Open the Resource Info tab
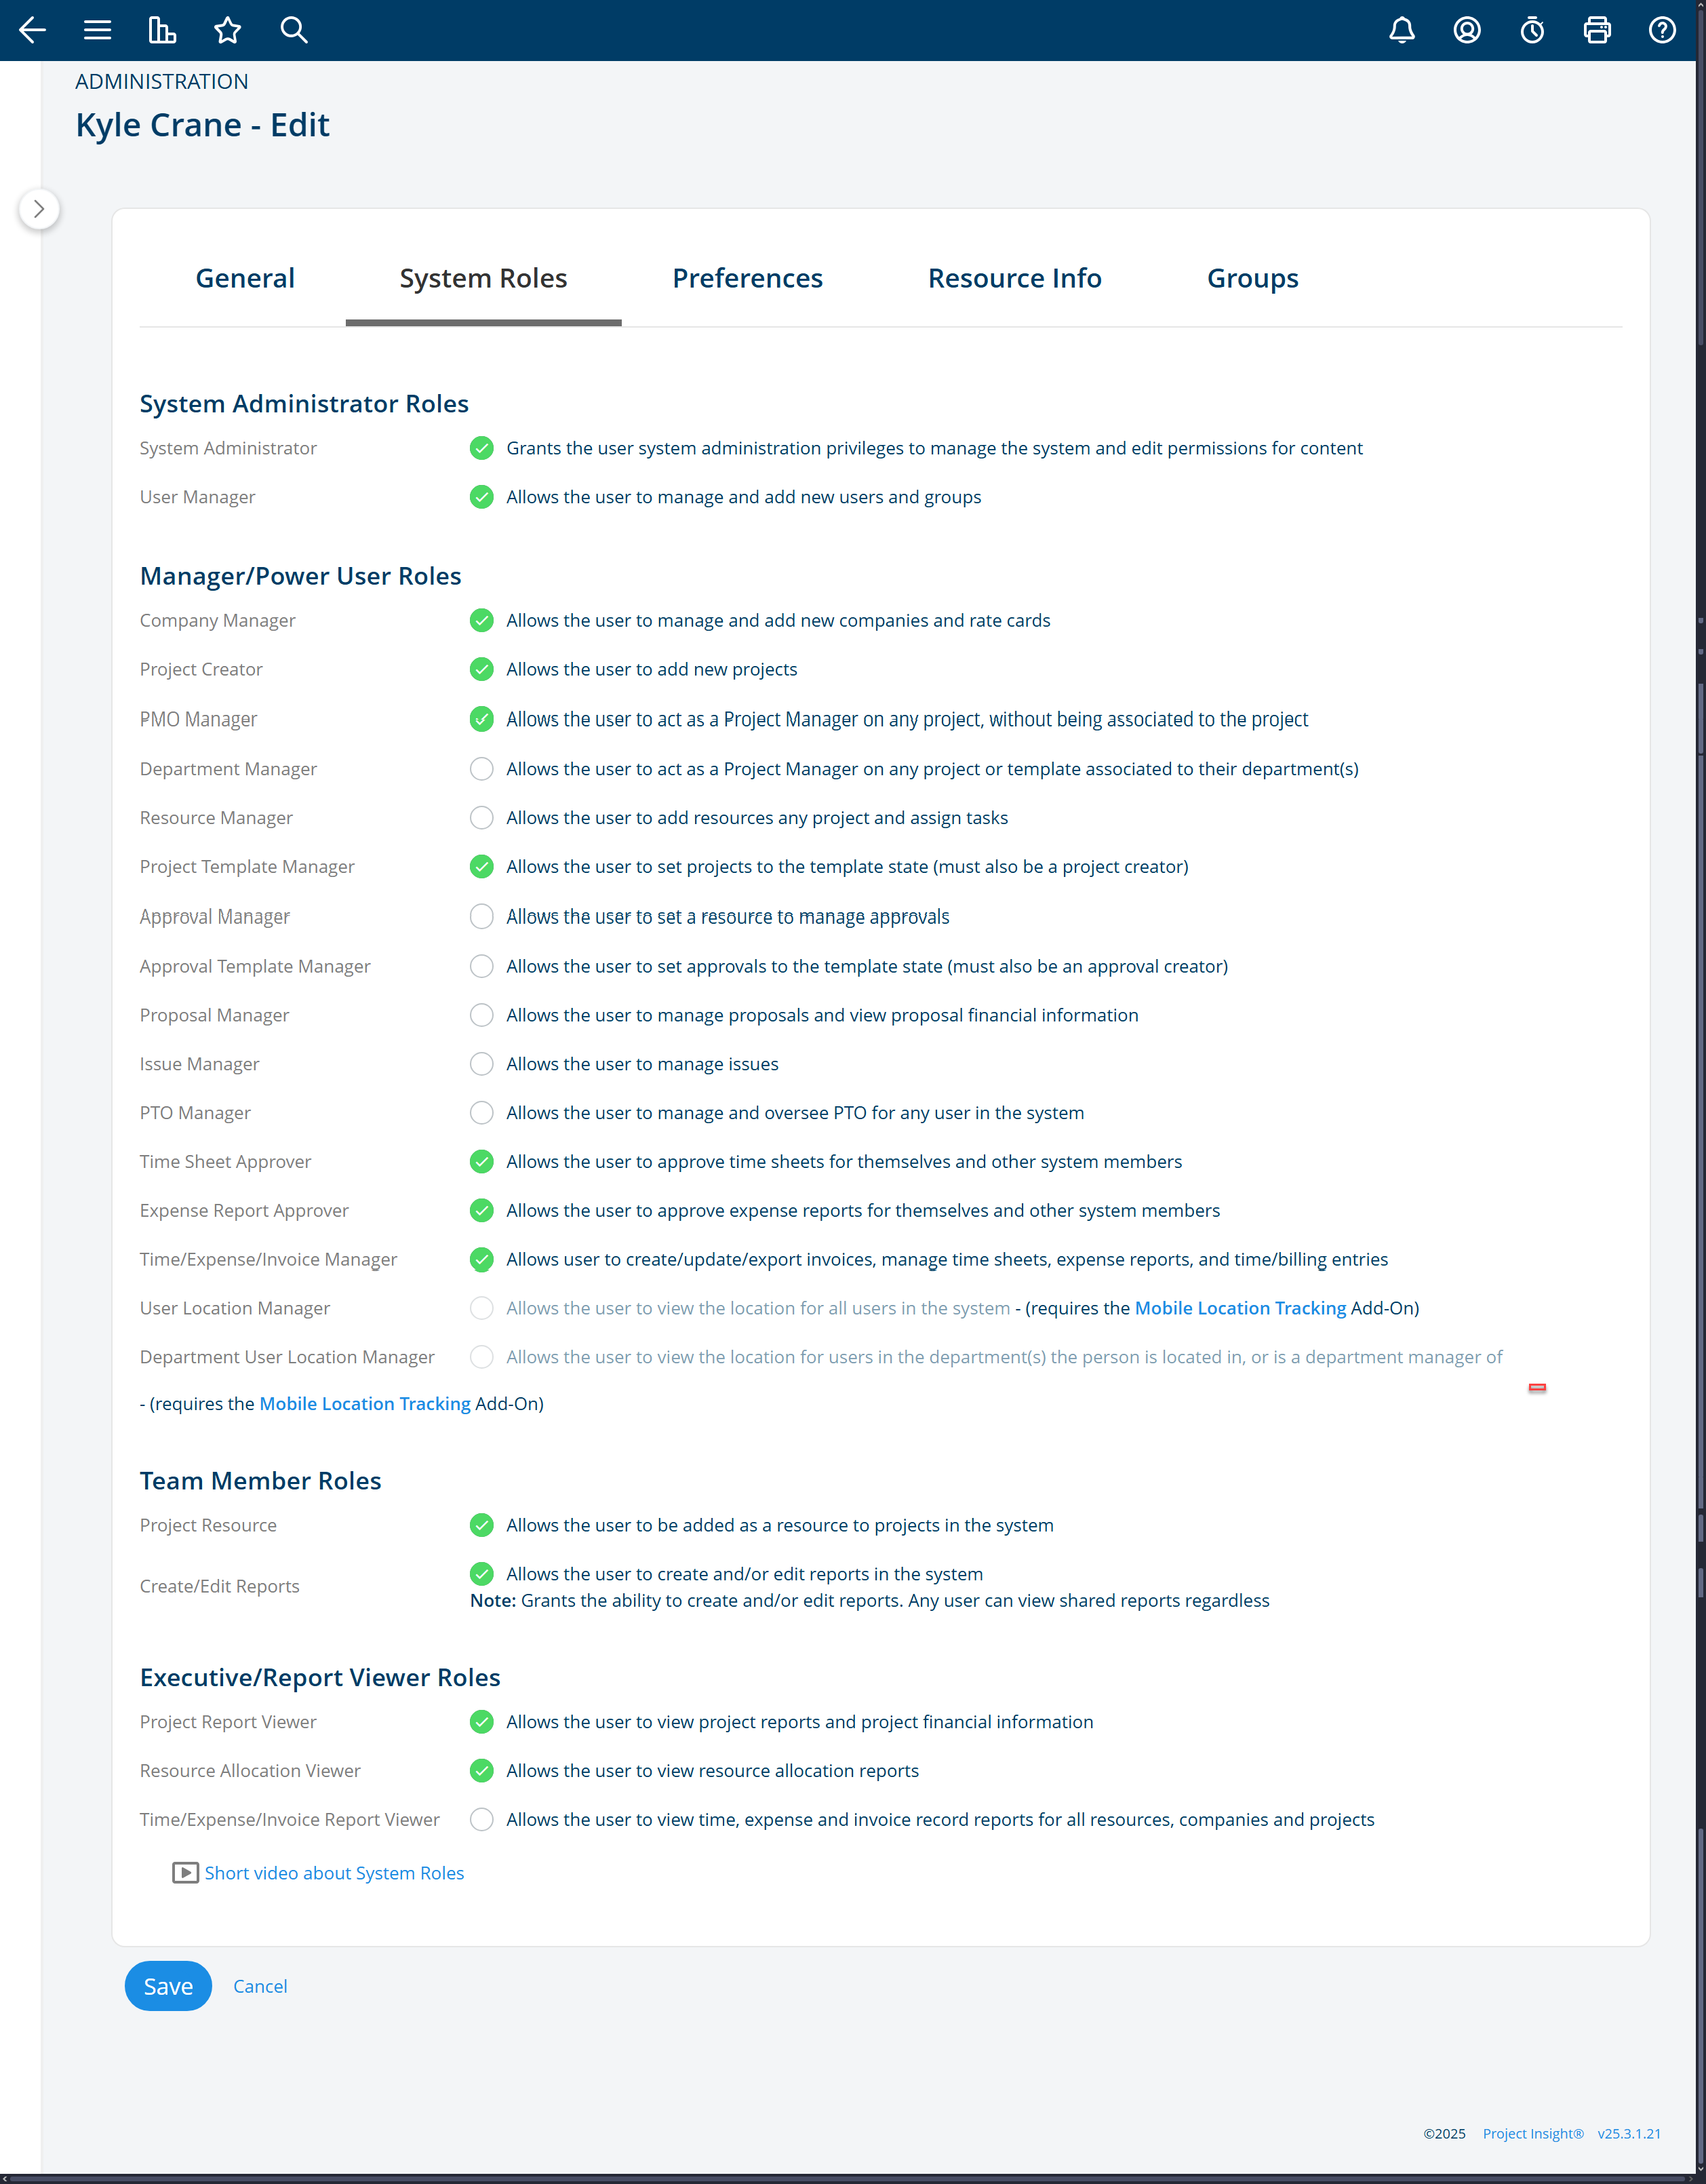 [1014, 278]
